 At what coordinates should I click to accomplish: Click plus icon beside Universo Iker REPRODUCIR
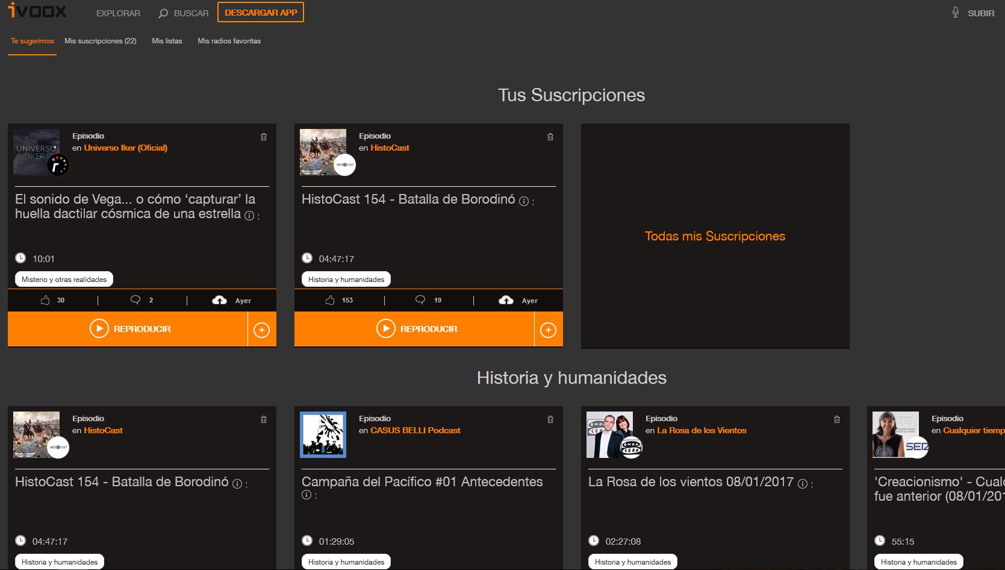pyautogui.click(x=262, y=330)
